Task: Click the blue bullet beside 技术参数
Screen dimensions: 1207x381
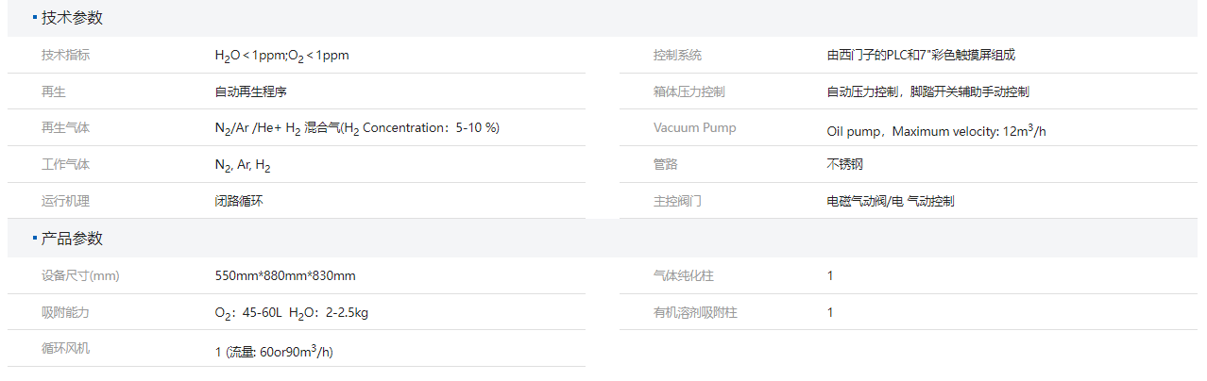Action: (35, 18)
